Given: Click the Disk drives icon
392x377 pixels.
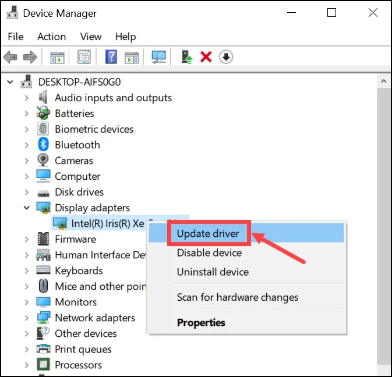Looking at the screenshot, I should coord(43,193).
